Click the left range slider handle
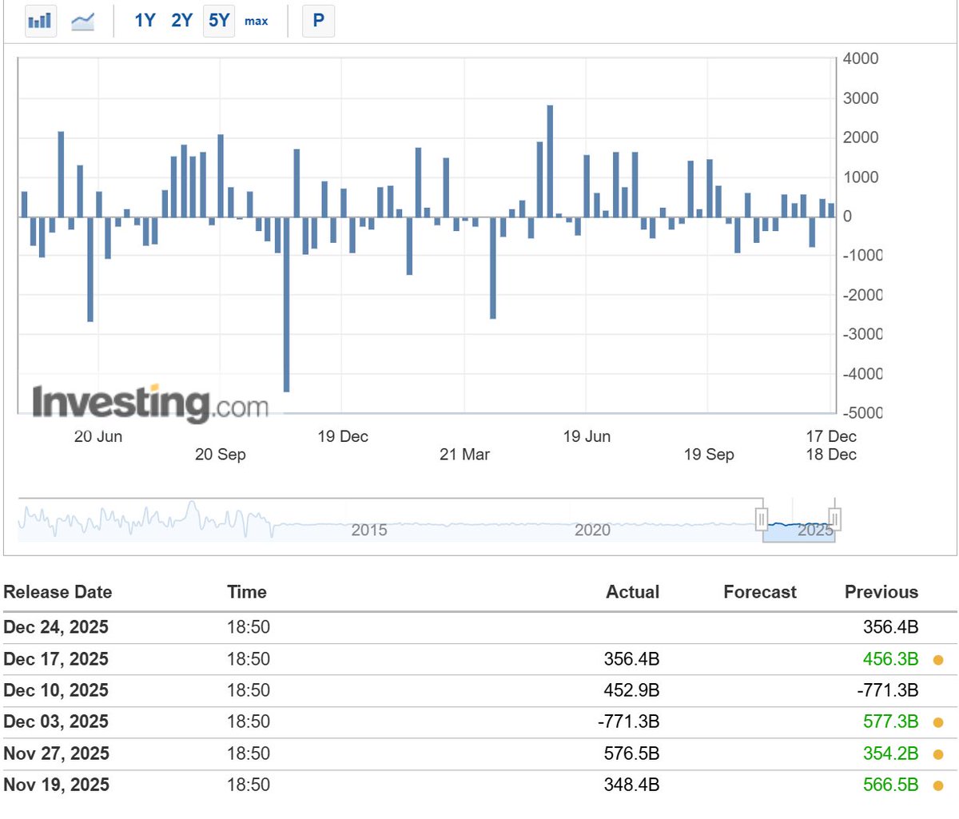The width and height of the screenshot is (959, 819). click(762, 519)
